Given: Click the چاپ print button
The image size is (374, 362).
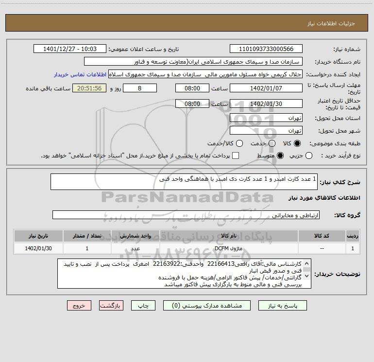Looking at the screenshot, I should (x=143, y=306).
